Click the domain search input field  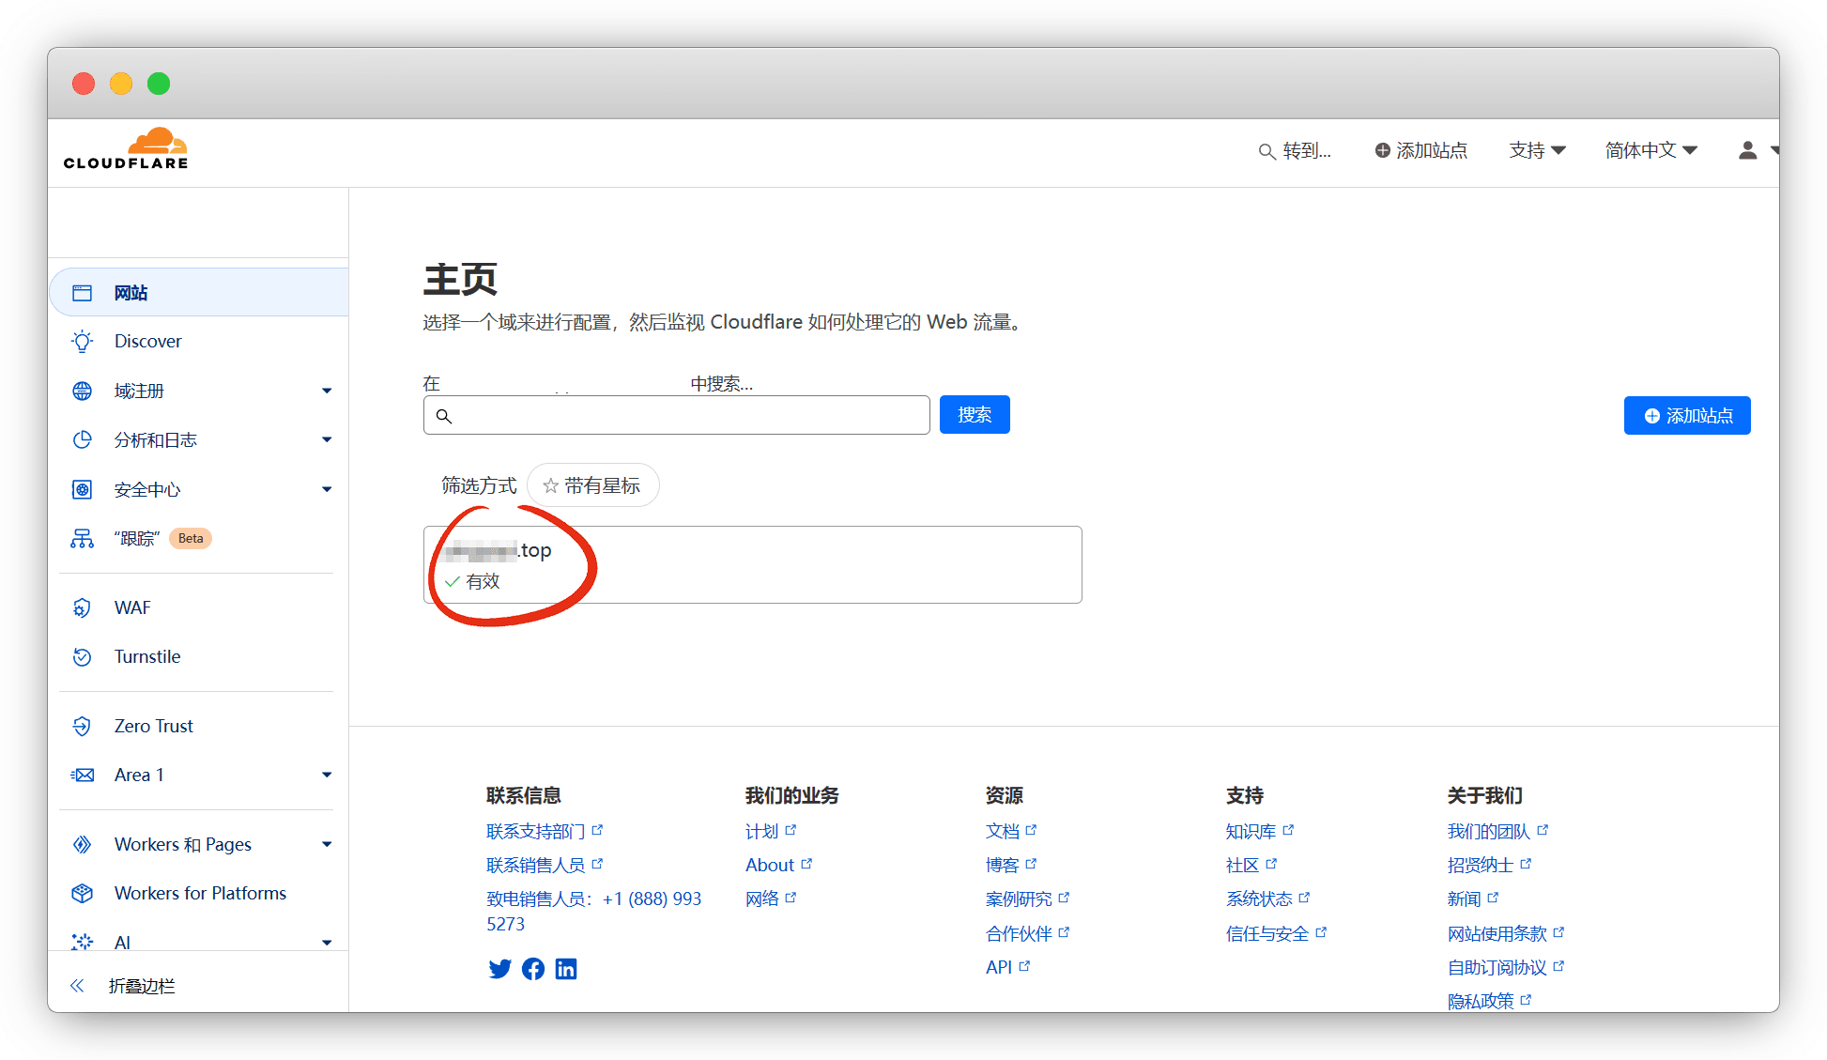coord(676,415)
